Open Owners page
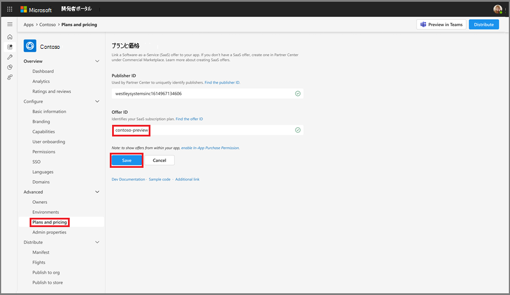The width and height of the screenshot is (510, 295). 39,202
